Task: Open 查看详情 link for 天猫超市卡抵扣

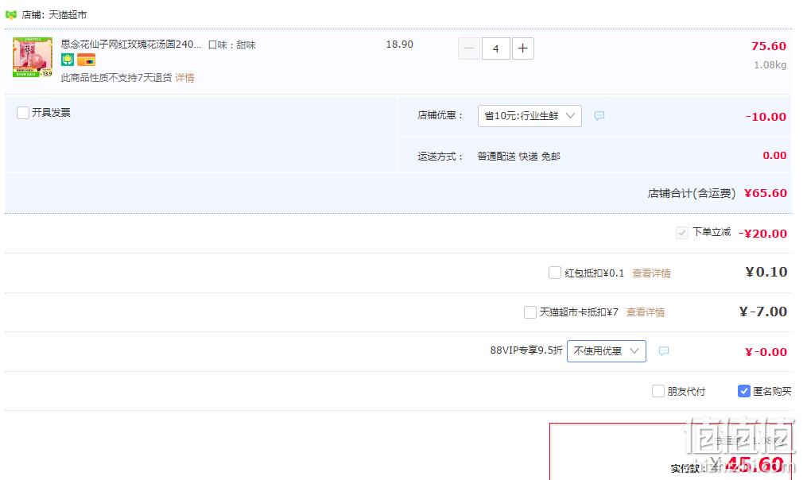Action: click(646, 312)
